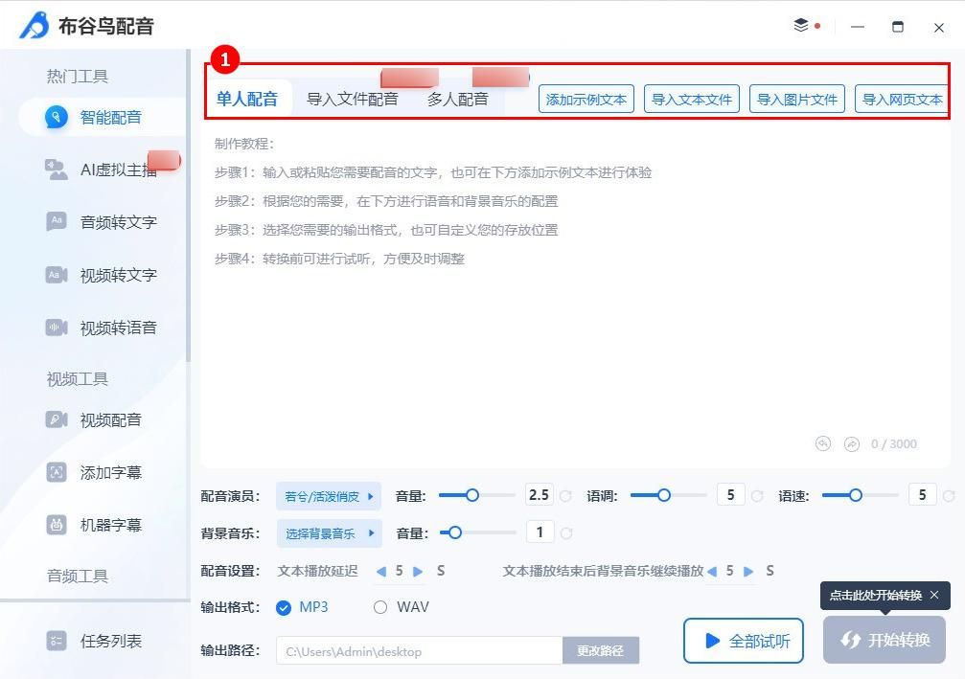Click the 音频工具 section heading

[x=78, y=577]
